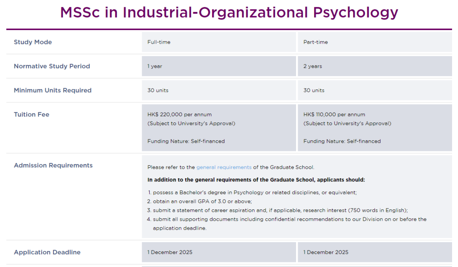This screenshot has height=267, width=458.
Task: Click the 2 years study period cell
Action: [375, 66]
